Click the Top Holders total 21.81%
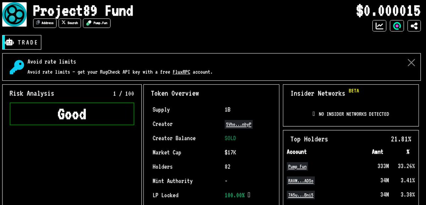426x205 pixels. 401,139
